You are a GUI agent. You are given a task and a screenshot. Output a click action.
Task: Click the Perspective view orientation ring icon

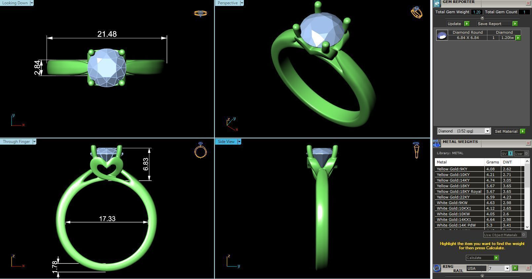tap(416, 12)
